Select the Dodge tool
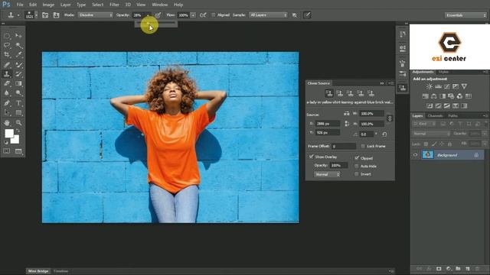Image resolution: width=490 pixels, height=275 pixels. click(x=18, y=93)
